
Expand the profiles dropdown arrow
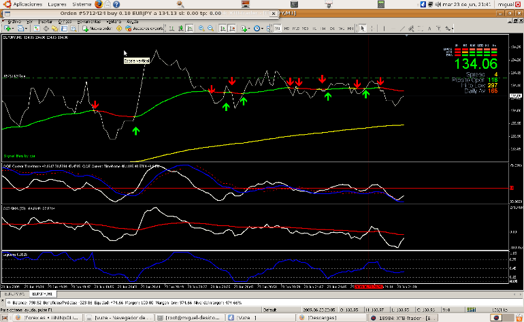click(x=27, y=29)
